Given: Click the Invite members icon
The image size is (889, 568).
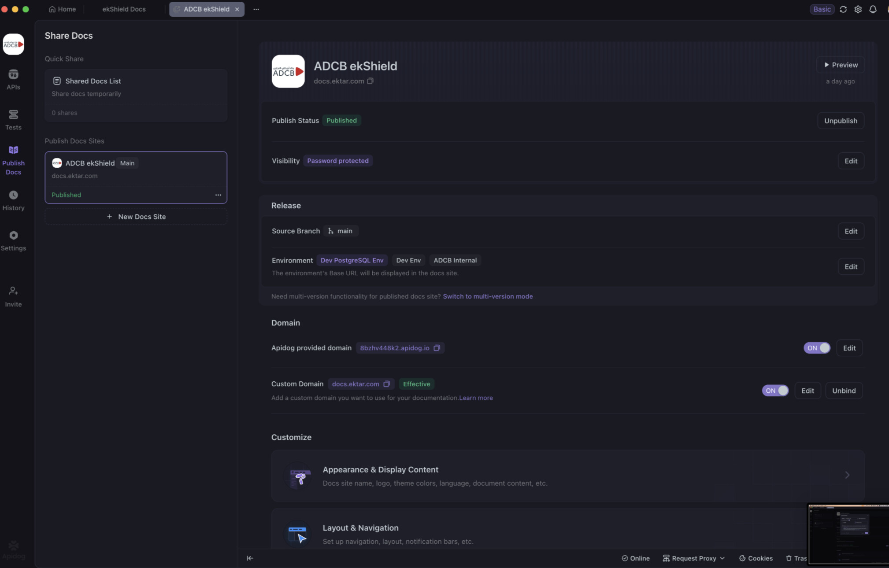Looking at the screenshot, I should (x=13, y=296).
